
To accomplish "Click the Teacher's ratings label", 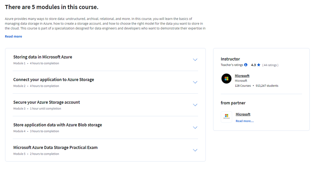I will [232, 65].
